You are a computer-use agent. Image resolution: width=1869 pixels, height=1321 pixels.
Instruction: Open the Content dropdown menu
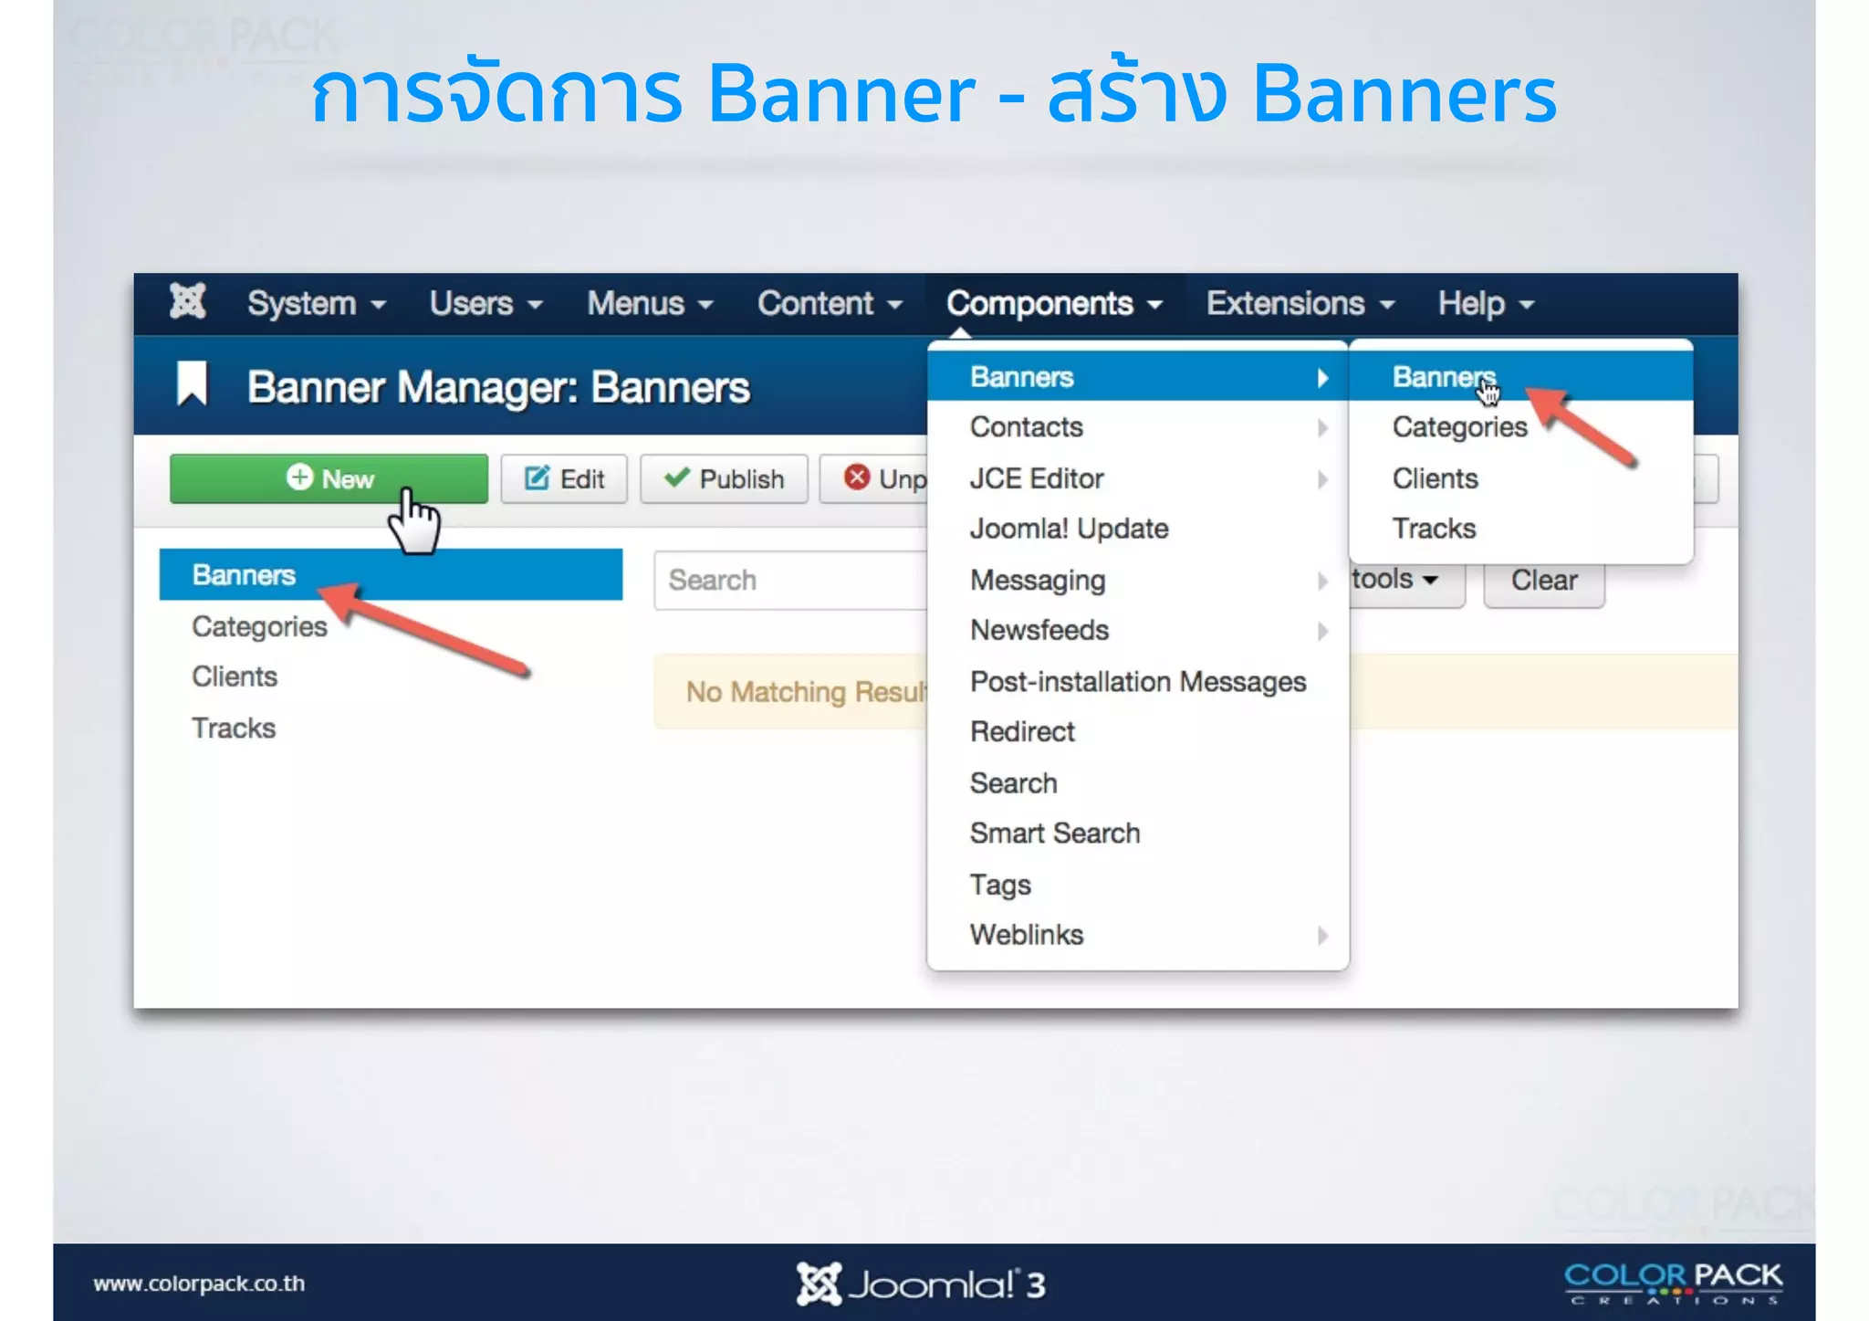[830, 303]
